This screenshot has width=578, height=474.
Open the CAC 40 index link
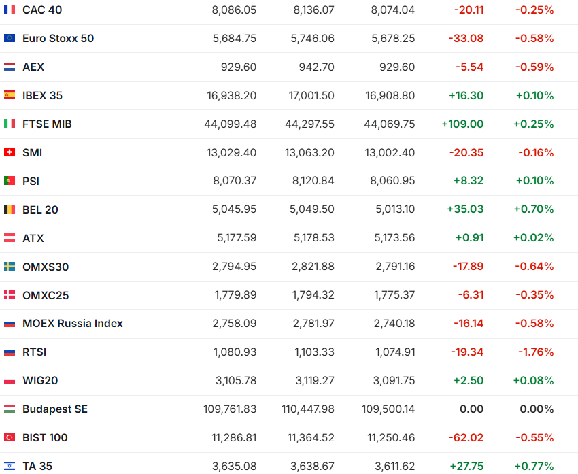[42, 10]
